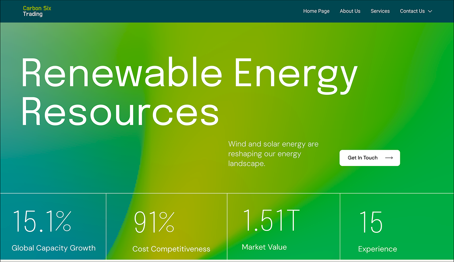Select the 91% statistic number

tap(154, 222)
